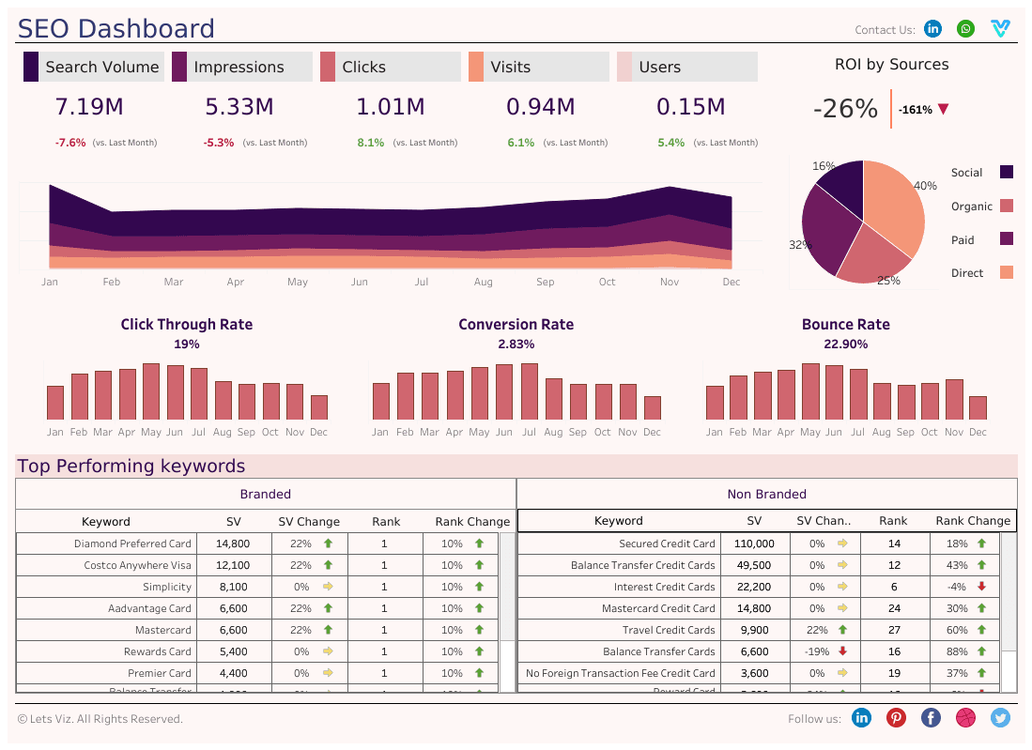Open the Twitter Follow us icon
The height and width of the screenshot is (750, 1032).
click(x=1000, y=717)
